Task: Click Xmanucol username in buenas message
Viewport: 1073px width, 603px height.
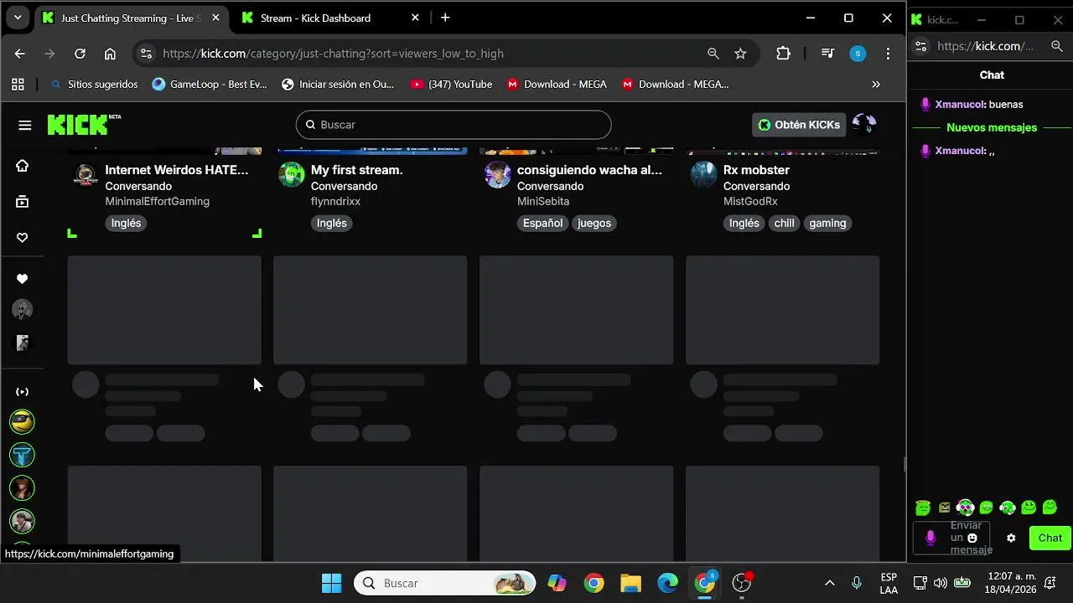Action: [x=960, y=105]
